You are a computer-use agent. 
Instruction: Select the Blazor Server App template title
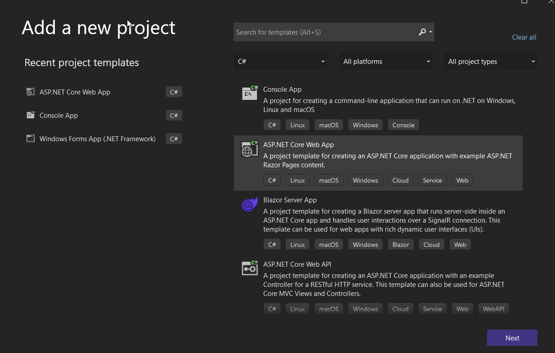290,200
